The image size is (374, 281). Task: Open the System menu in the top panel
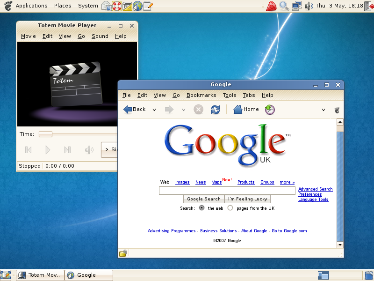88,6
